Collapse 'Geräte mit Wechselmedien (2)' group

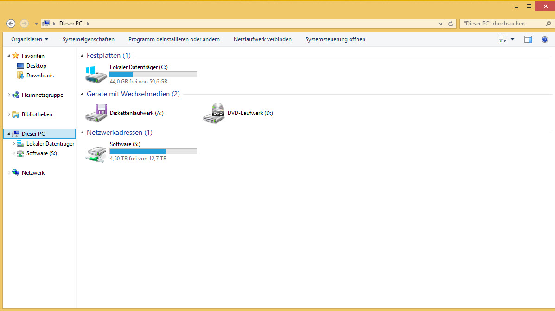82,94
